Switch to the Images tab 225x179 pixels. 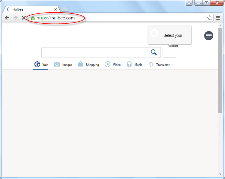pyautogui.click(x=63, y=65)
